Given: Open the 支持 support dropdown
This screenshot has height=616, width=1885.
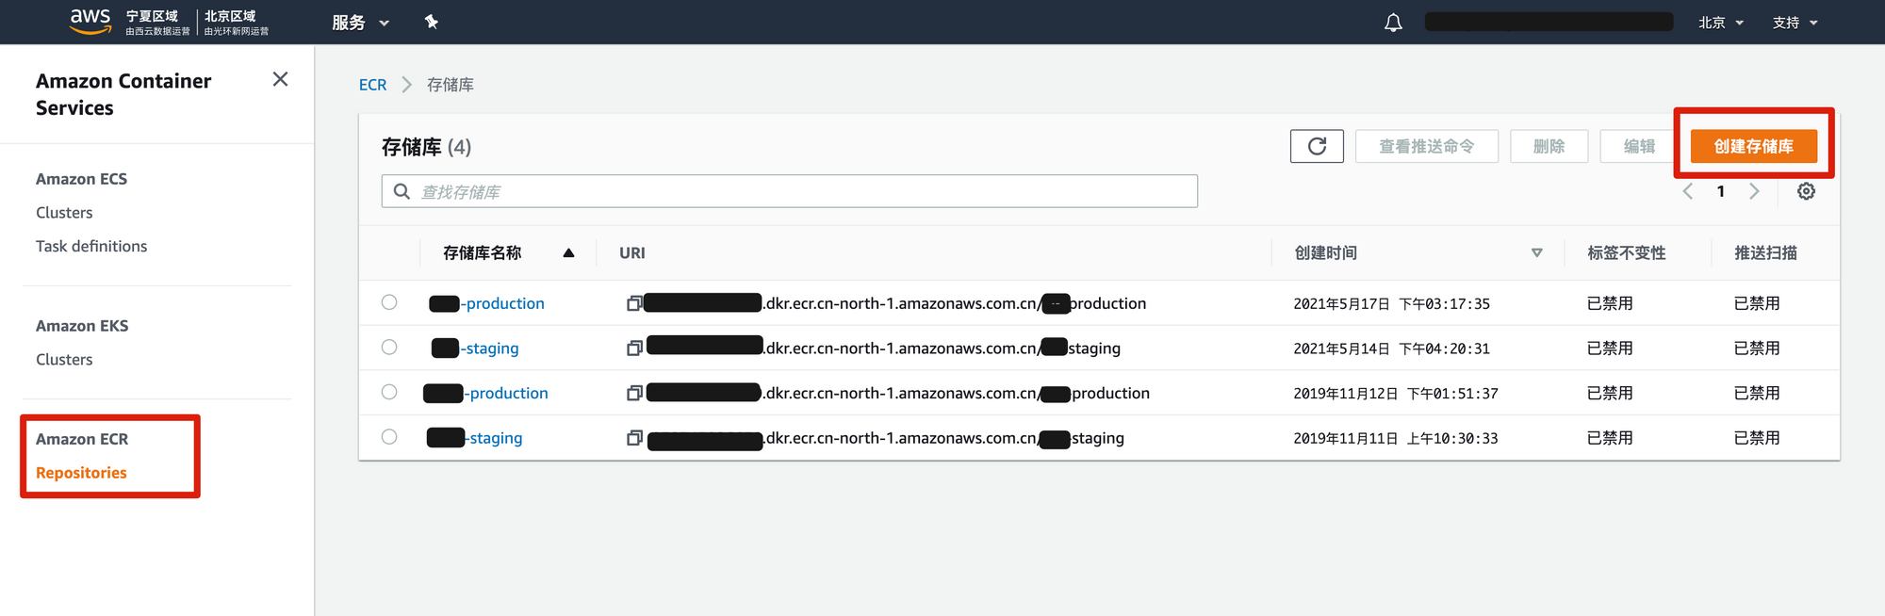Looking at the screenshot, I should point(1795,23).
